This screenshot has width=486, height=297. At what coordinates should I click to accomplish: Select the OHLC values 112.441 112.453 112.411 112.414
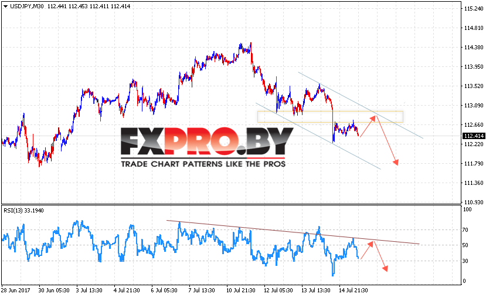(x=89, y=6)
